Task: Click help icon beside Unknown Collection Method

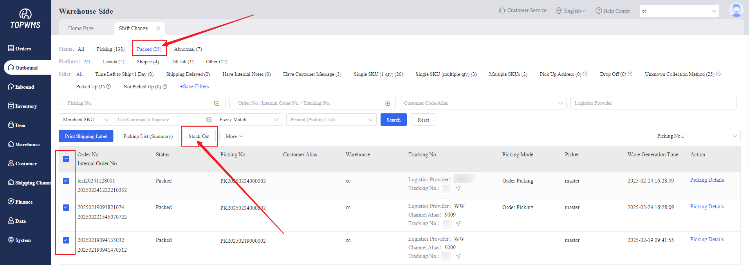Action: 718,74
